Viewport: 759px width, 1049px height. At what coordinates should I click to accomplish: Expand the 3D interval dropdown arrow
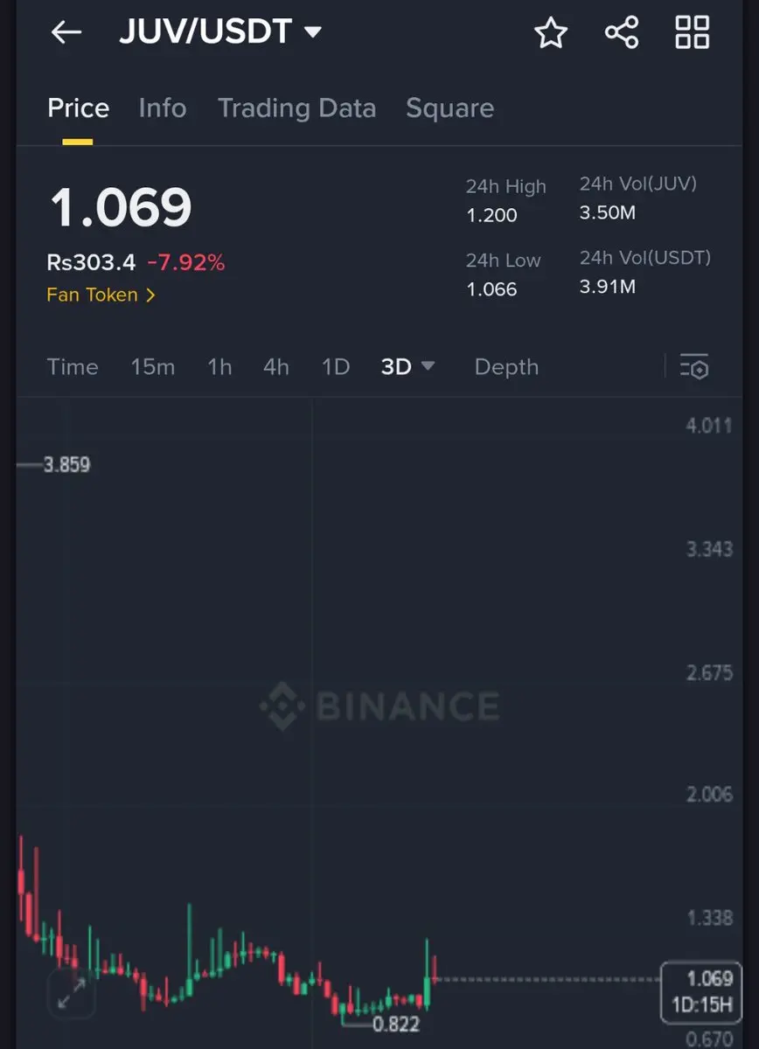[428, 366]
